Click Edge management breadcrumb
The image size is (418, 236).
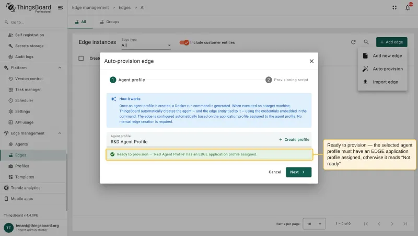pyautogui.click(x=90, y=8)
